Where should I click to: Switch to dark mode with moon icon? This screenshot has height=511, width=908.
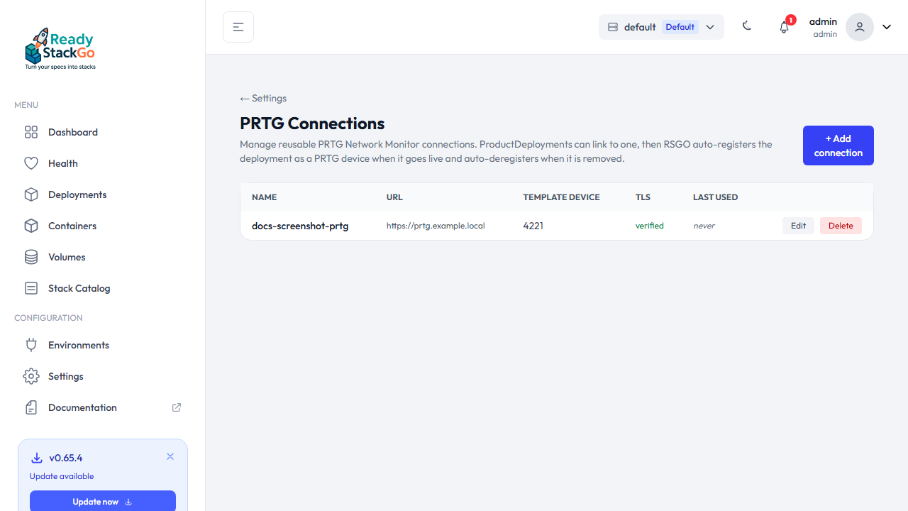747,26
